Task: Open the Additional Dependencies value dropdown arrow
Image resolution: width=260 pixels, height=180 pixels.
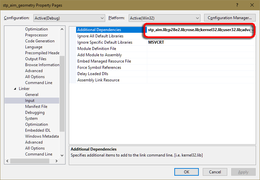Action: coord(252,30)
